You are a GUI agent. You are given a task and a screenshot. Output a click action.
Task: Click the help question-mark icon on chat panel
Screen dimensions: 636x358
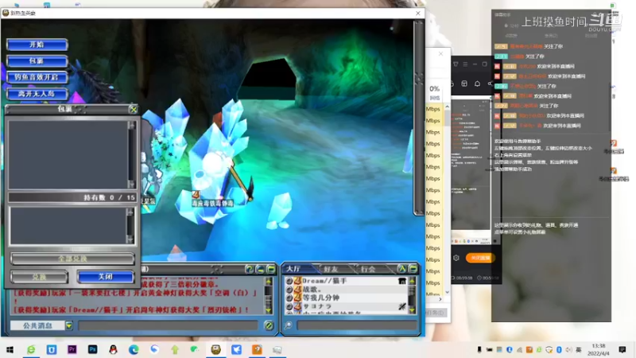[x=249, y=269]
